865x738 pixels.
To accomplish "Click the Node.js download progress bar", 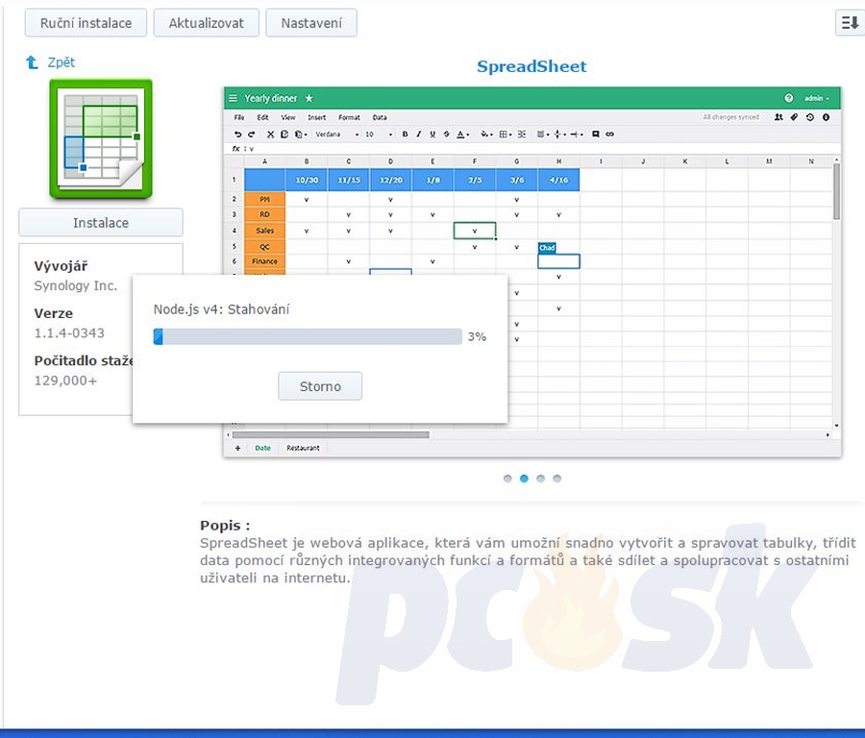I will coord(308,336).
